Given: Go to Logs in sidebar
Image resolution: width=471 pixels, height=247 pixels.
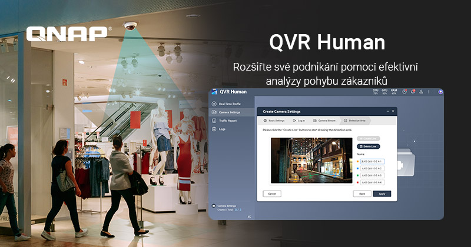Looking at the screenshot, I should (222, 128).
